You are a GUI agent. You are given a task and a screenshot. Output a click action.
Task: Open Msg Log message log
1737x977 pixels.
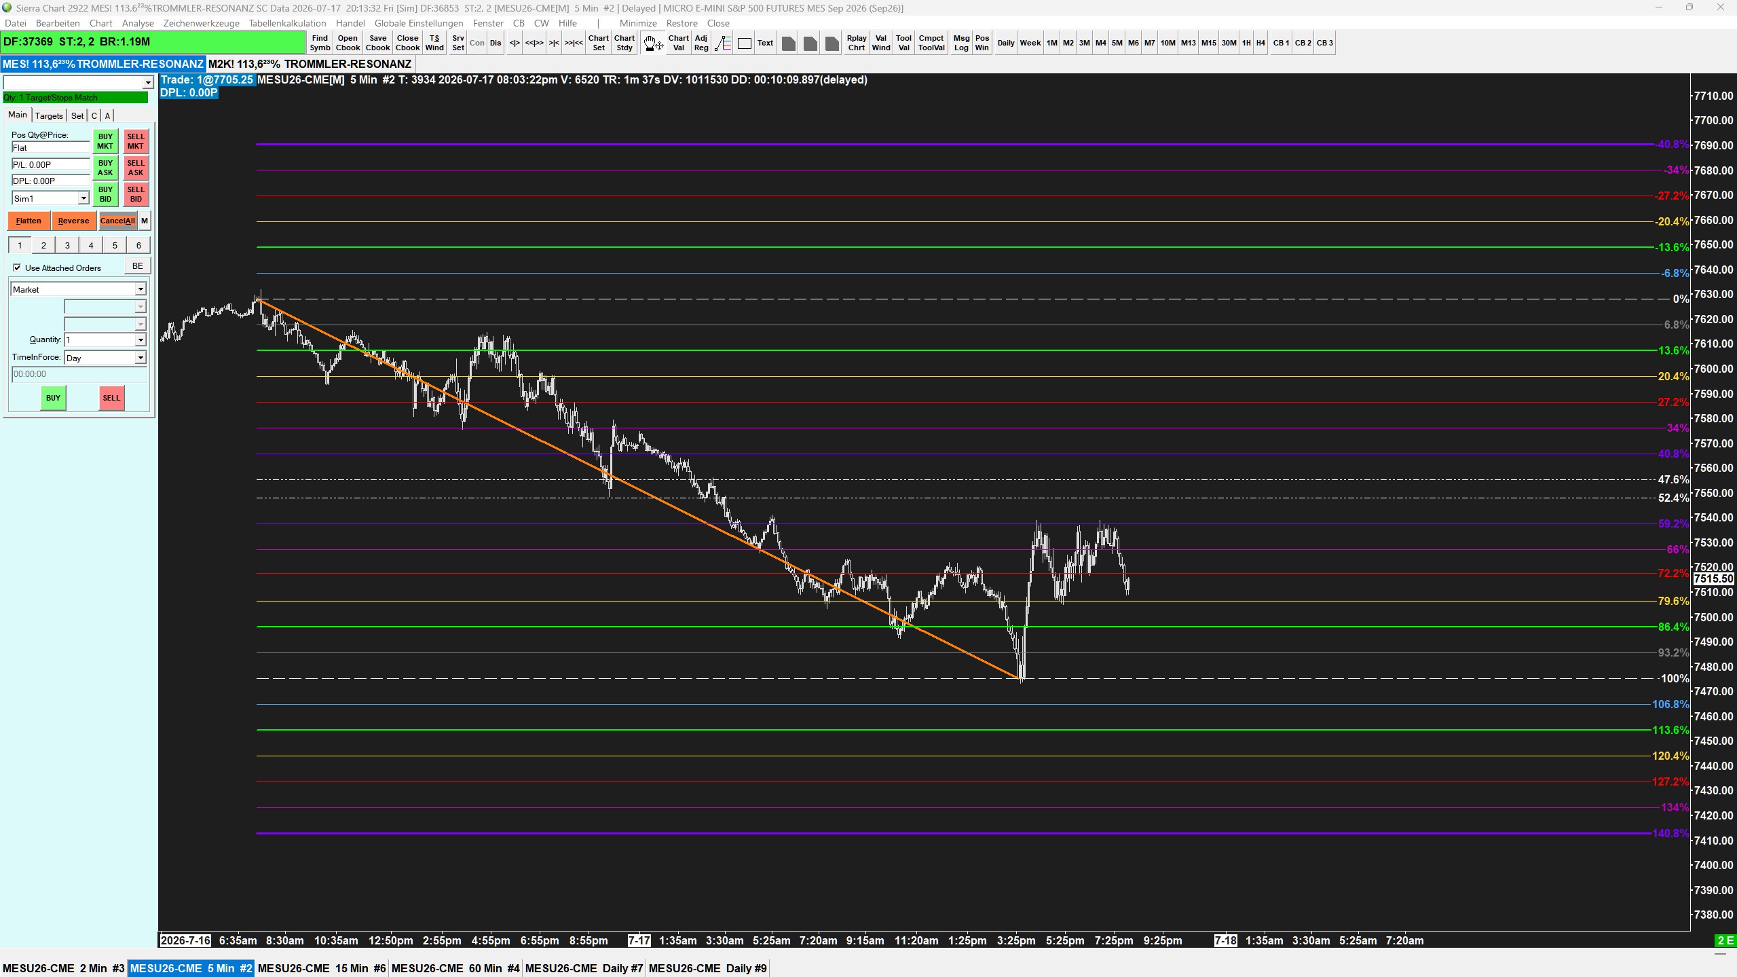pos(961,43)
